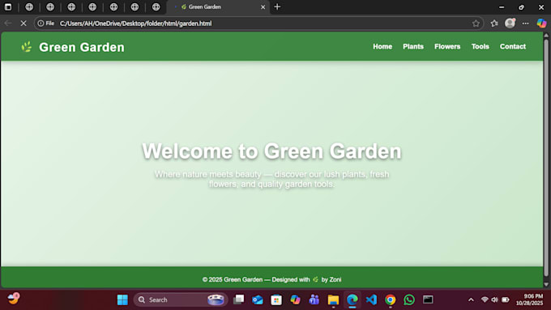Switch to the Green Garden tab
The image size is (551, 310).
218,7
